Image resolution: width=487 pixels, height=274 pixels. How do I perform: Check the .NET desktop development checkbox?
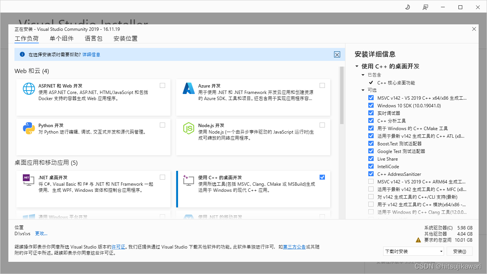coord(162,177)
